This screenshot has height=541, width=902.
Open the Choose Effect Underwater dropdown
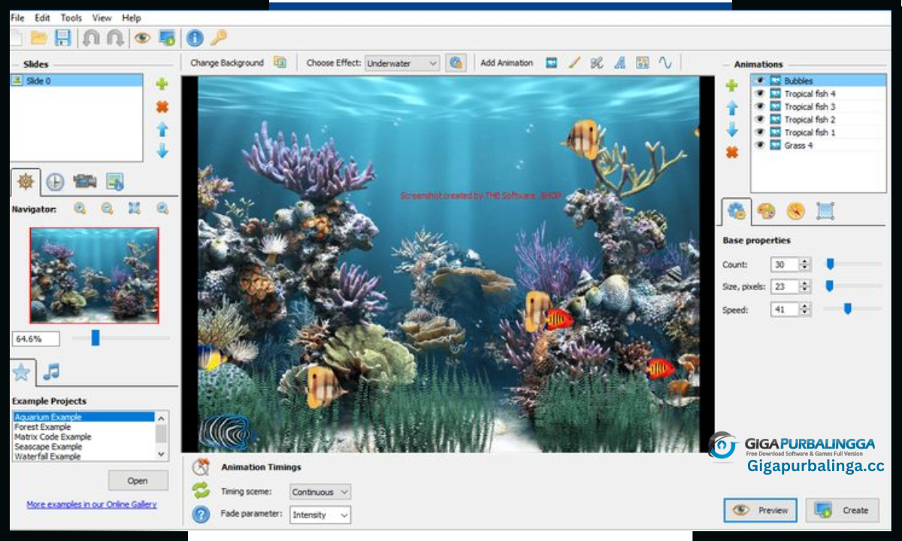click(x=402, y=63)
